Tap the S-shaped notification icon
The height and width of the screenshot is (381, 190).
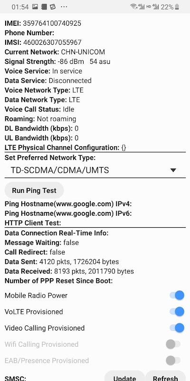pos(53,7)
